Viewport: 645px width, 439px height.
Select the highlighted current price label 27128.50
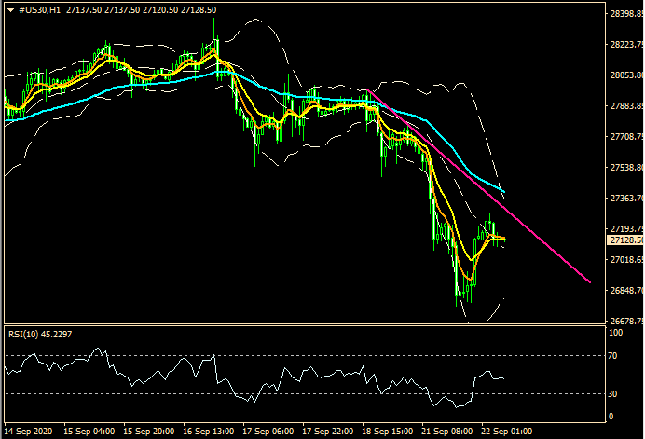point(624,240)
